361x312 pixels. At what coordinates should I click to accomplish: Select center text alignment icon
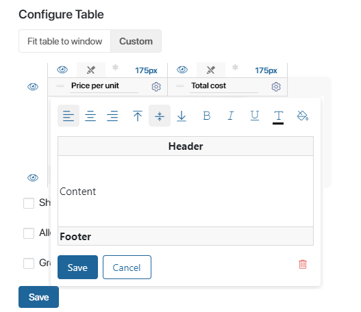(90, 116)
